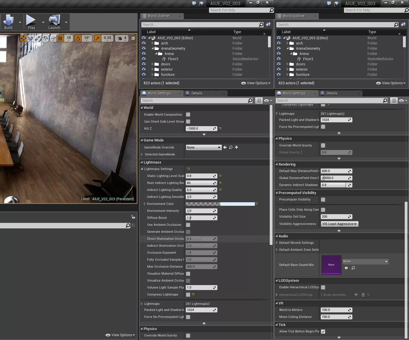The image size is (409, 340).
Task: Open the GameMode Override dropdown
Action: pyautogui.click(x=203, y=148)
